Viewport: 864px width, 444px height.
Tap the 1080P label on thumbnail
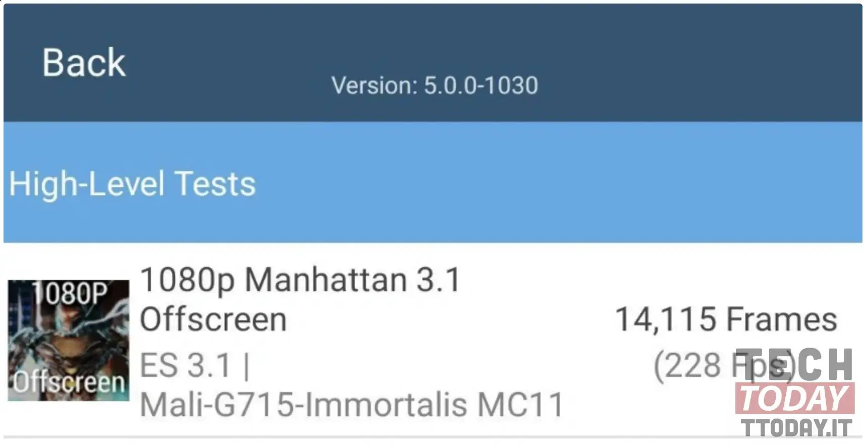click(70, 293)
